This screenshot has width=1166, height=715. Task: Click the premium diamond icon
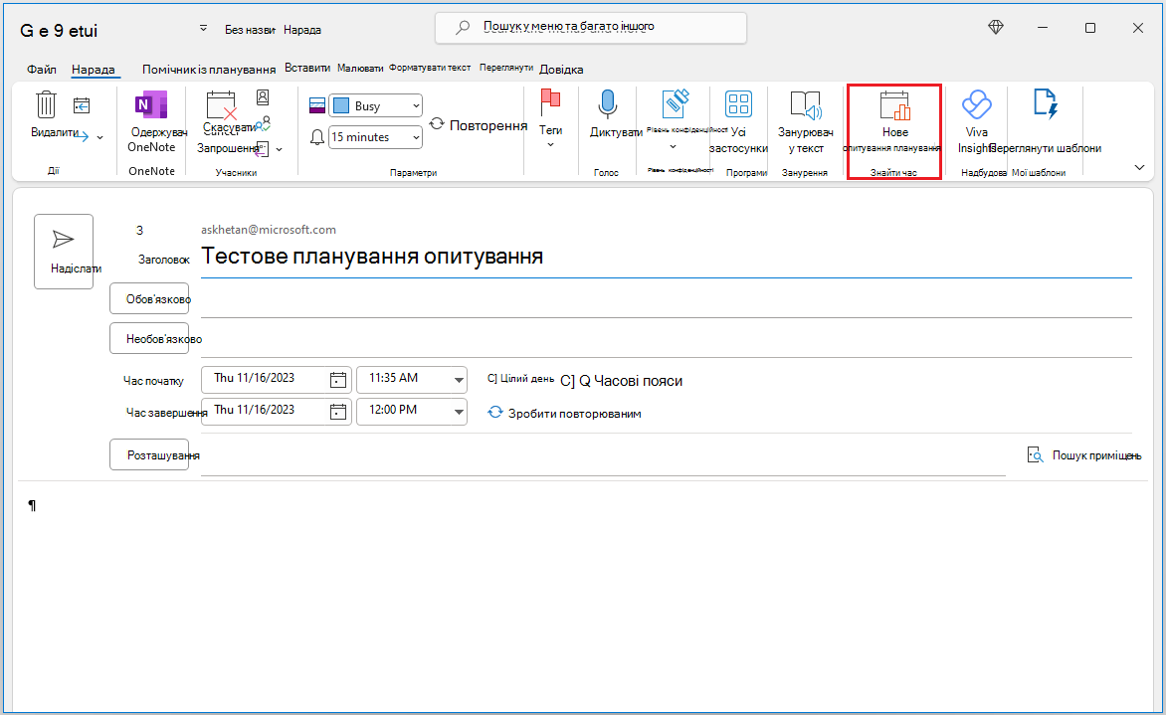pyautogui.click(x=996, y=28)
